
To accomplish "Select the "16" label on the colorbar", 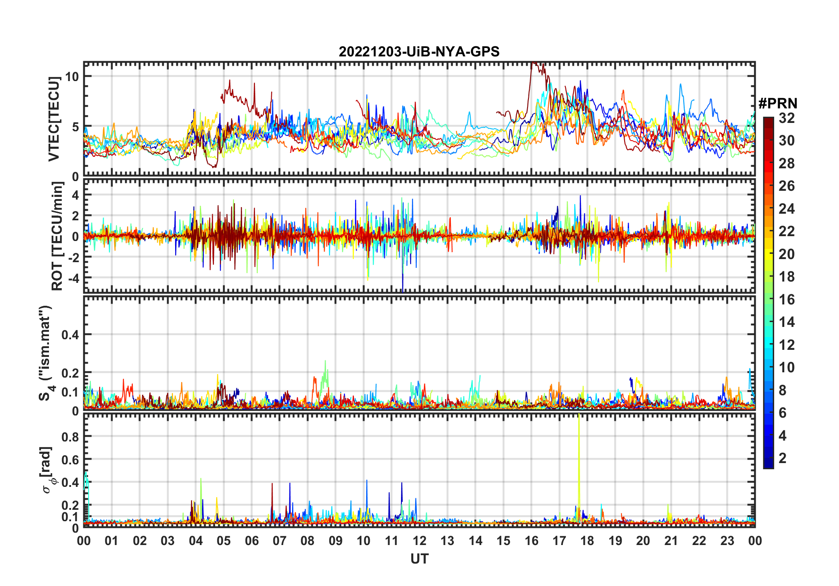I will (x=787, y=300).
